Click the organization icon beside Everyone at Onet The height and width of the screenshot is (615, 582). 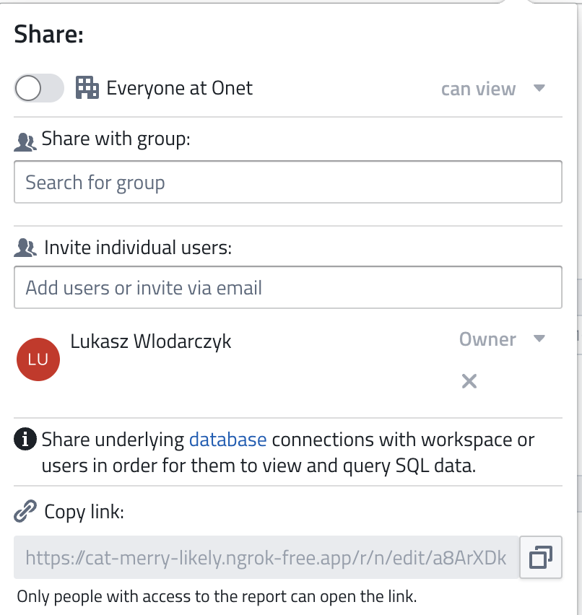[87, 87]
